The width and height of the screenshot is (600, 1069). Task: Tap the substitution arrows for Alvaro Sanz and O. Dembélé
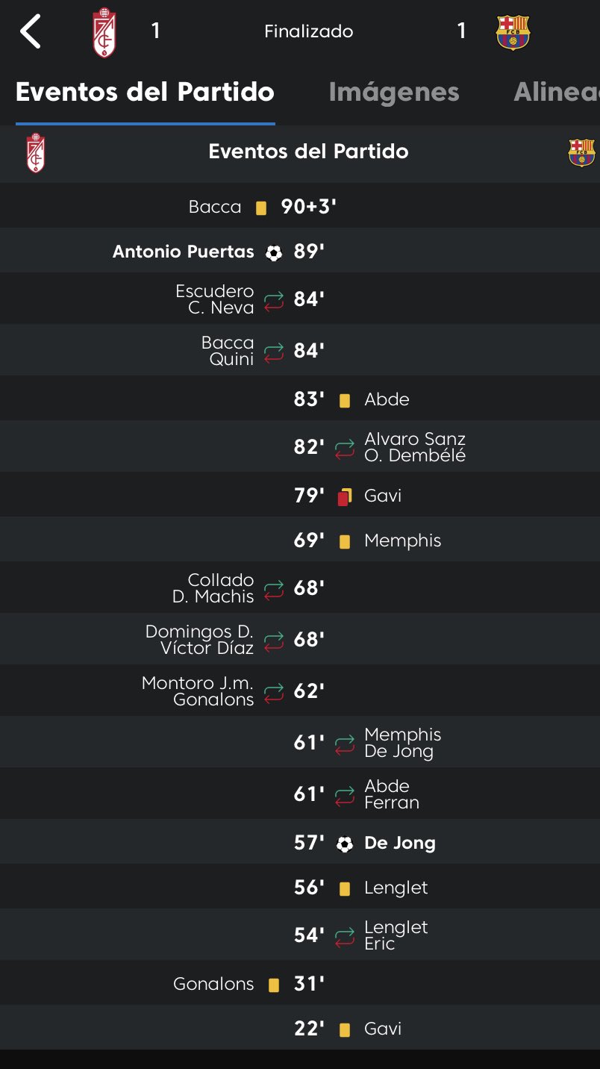[344, 448]
